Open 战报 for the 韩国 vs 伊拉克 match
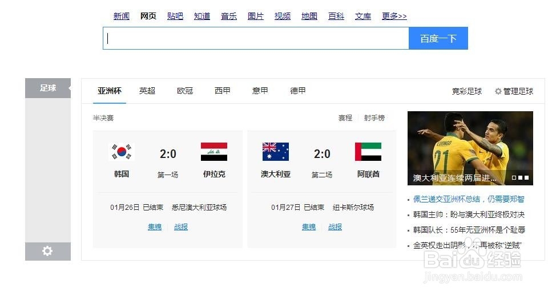 (x=181, y=227)
